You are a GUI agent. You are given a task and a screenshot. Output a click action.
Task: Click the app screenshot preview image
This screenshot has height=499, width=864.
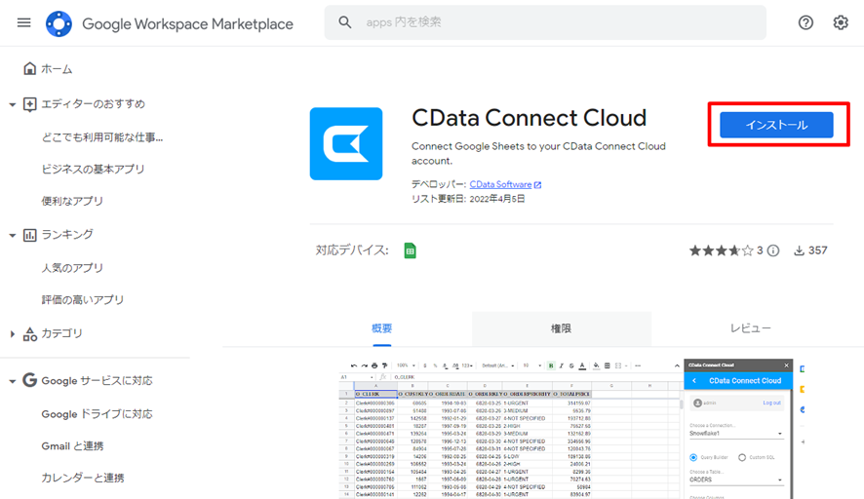coord(571,429)
